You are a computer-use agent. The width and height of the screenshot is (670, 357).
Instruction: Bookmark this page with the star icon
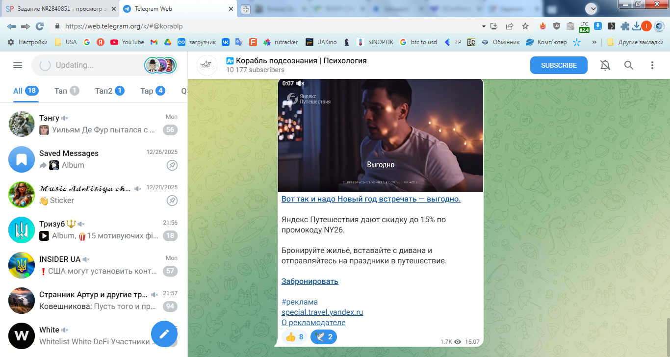(x=525, y=26)
